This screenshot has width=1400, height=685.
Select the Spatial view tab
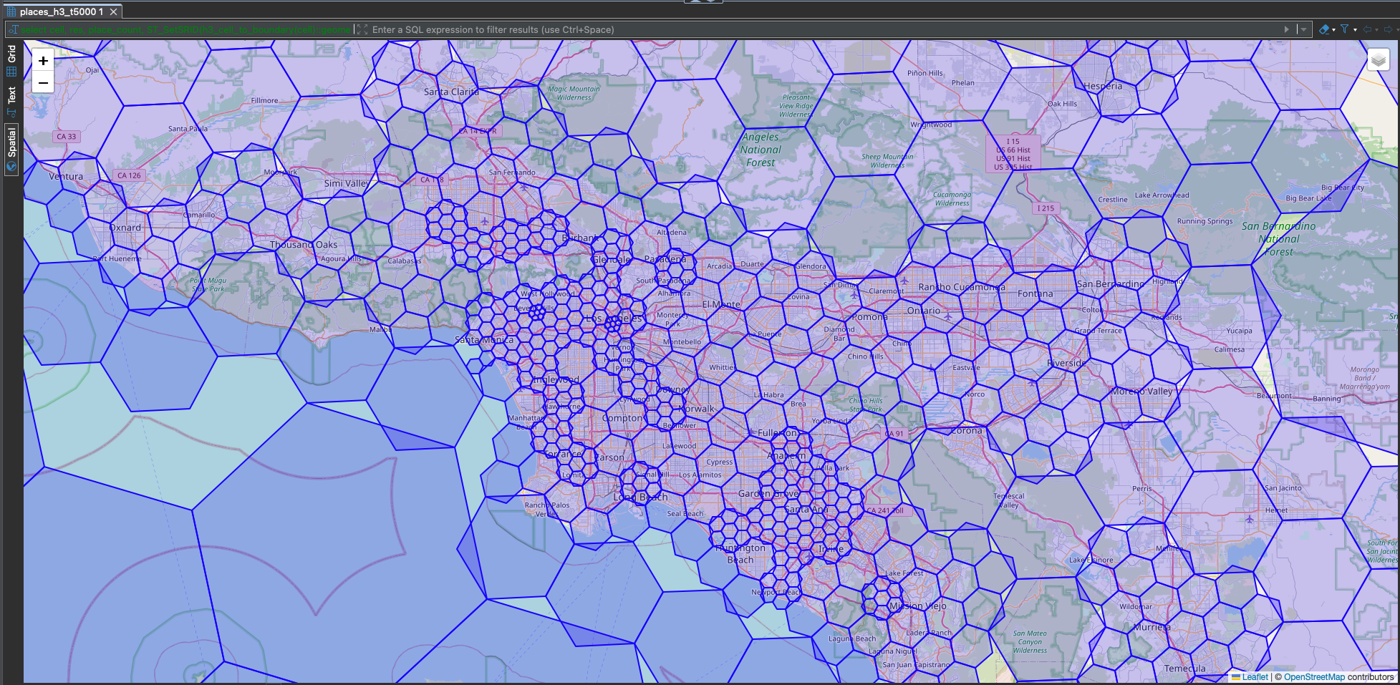point(11,148)
